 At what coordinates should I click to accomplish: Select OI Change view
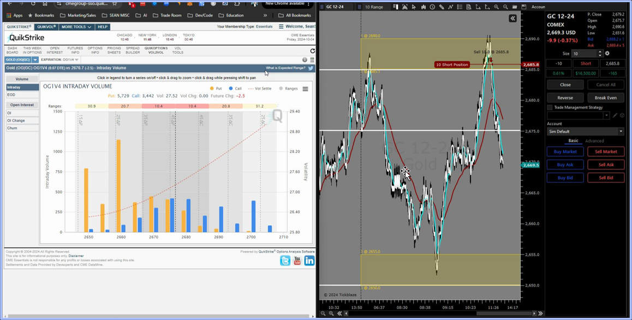pos(22,120)
